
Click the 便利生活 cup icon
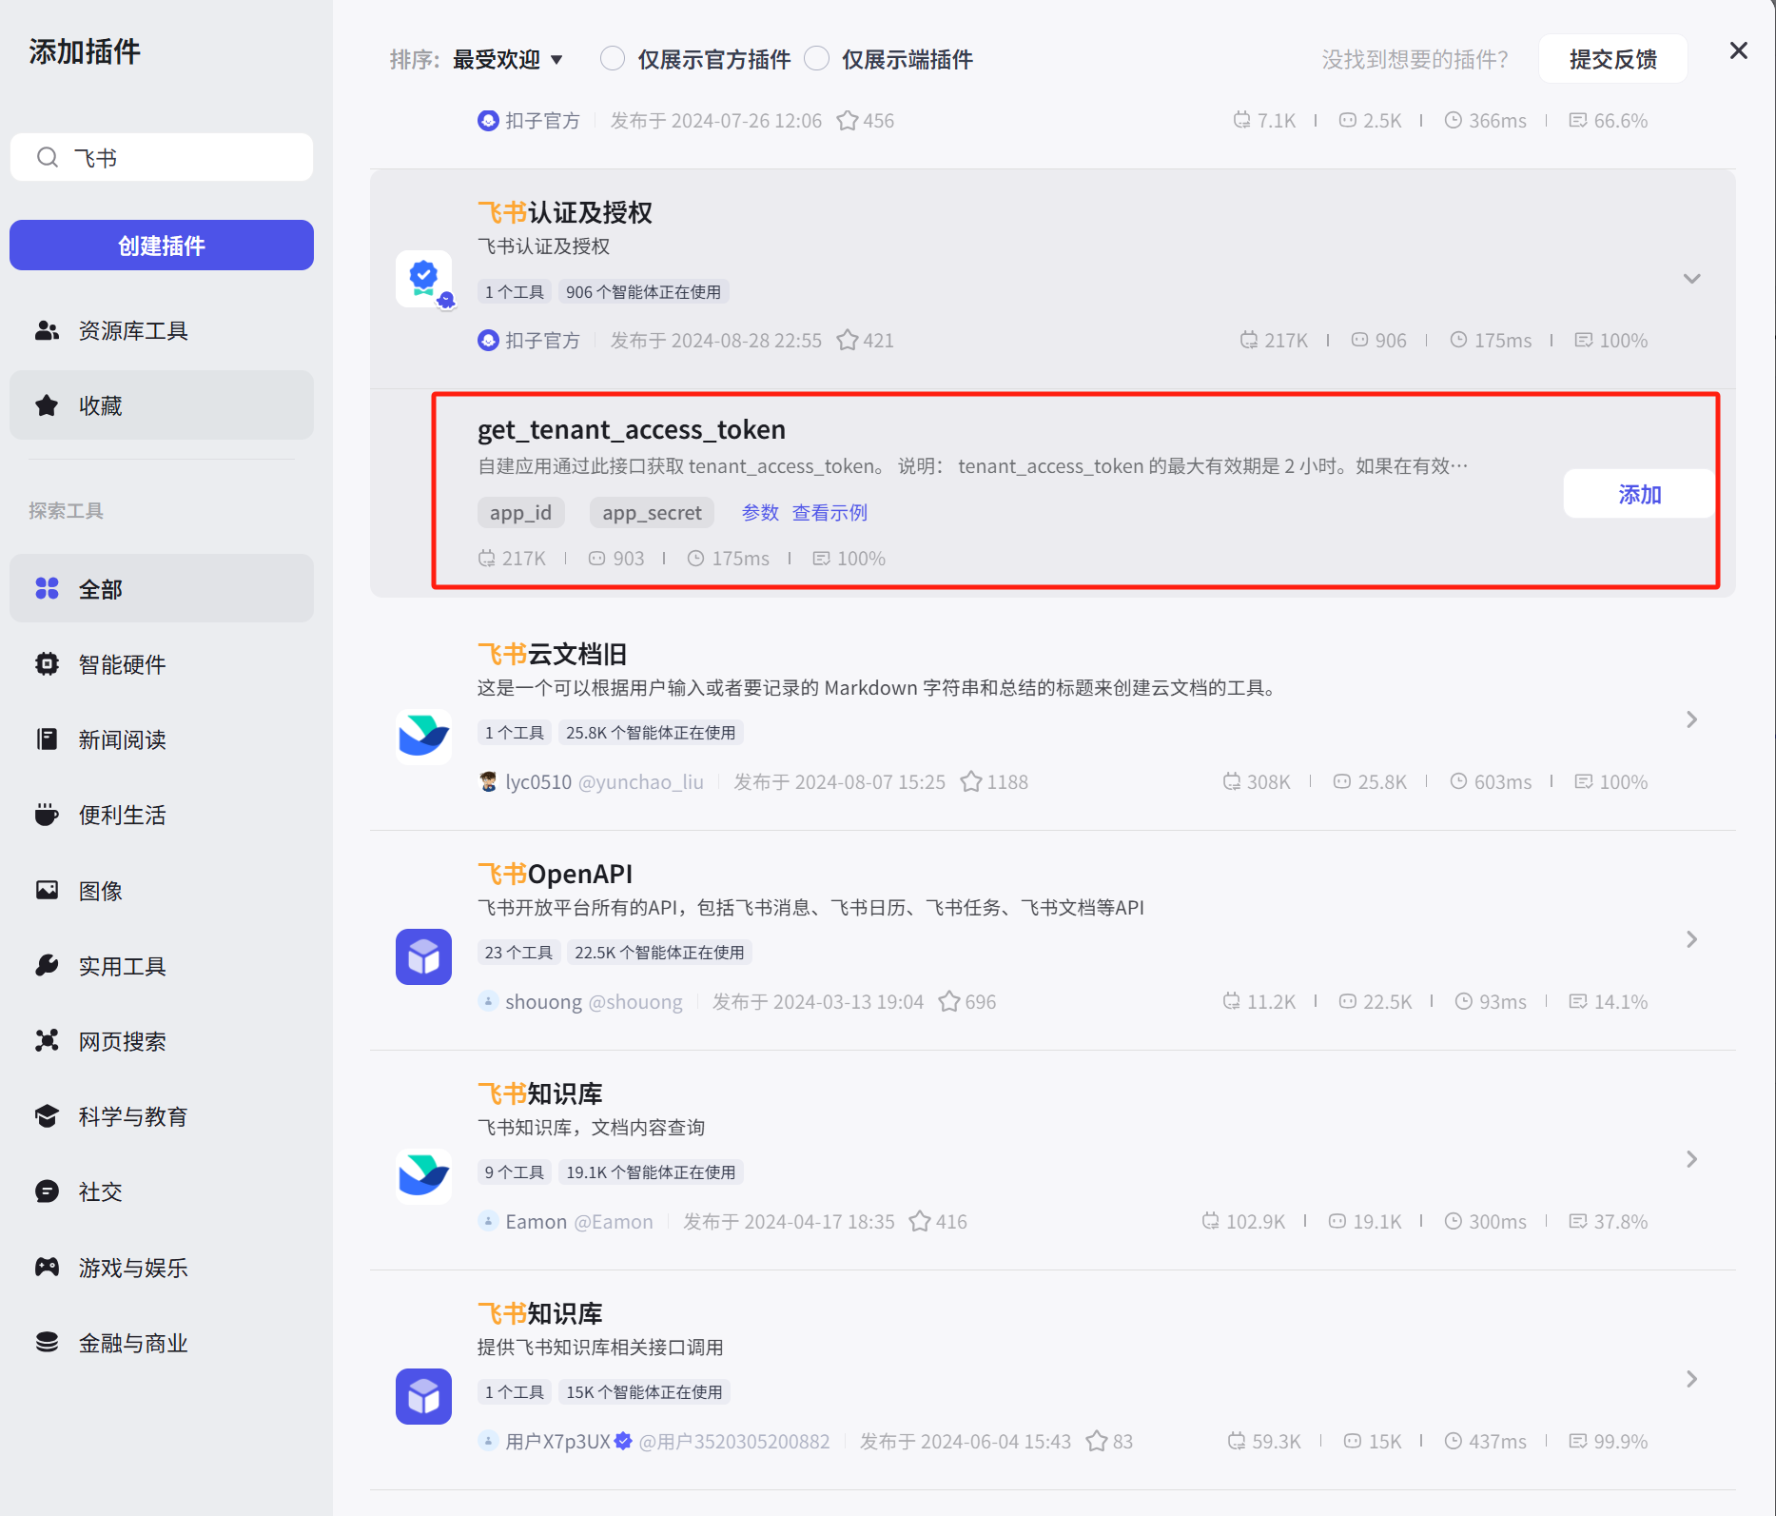47,815
